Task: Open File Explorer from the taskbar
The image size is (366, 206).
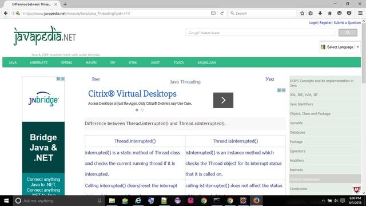Action: coord(112,201)
